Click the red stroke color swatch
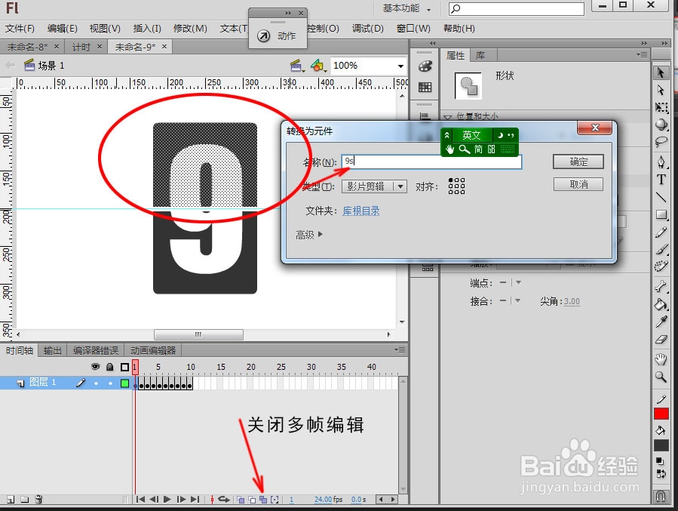The height and width of the screenshot is (511, 678). coord(661,413)
